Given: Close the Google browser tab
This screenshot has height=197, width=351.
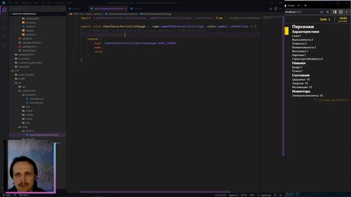Looking at the screenshot, I should pyautogui.click(x=298, y=5).
